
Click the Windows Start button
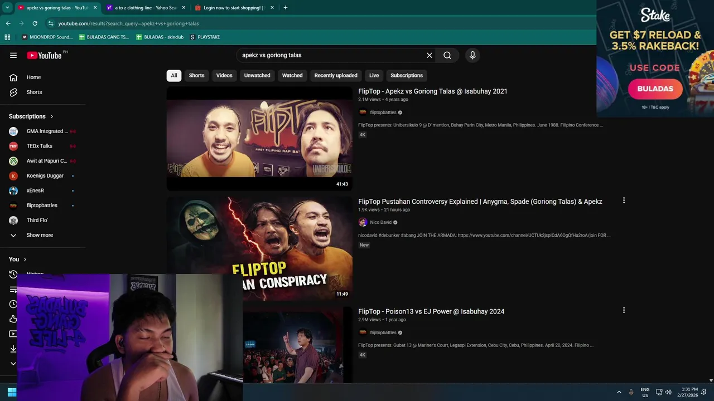point(12,392)
